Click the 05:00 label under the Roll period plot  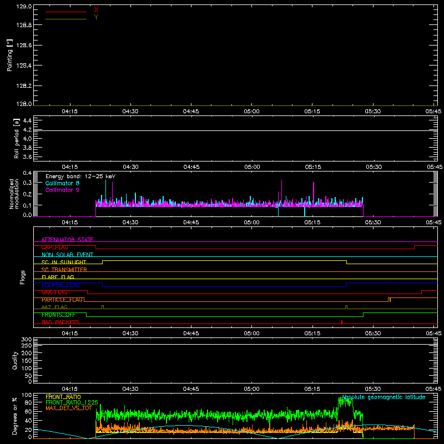252,167
